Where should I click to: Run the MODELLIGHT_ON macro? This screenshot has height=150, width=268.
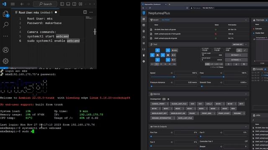[178, 113]
